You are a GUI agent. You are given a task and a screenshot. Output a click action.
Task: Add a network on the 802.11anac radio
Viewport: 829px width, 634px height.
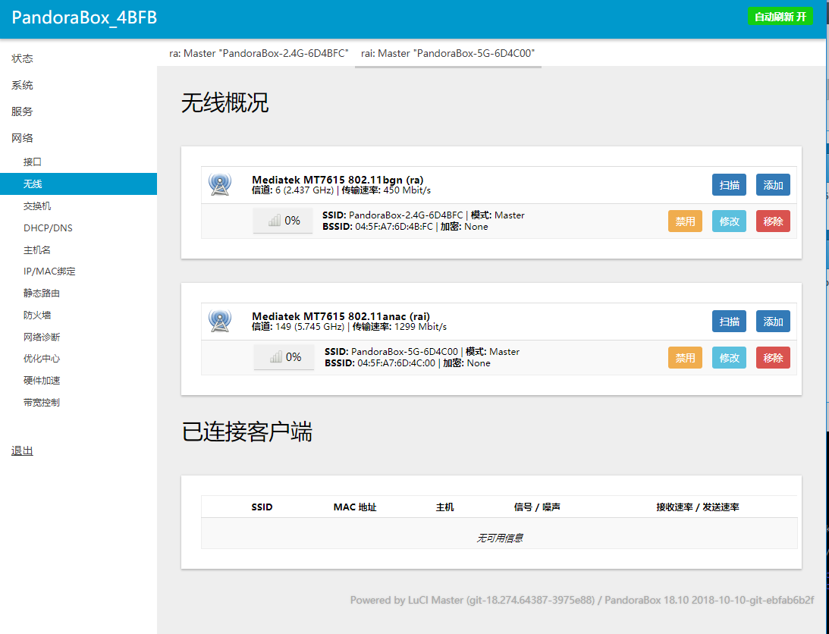tap(773, 322)
